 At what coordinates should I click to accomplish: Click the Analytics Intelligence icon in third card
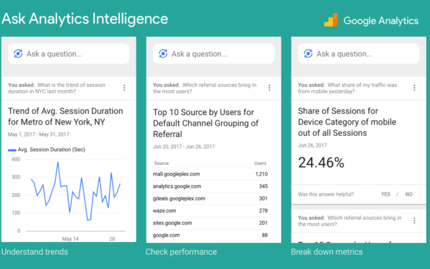(308, 54)
